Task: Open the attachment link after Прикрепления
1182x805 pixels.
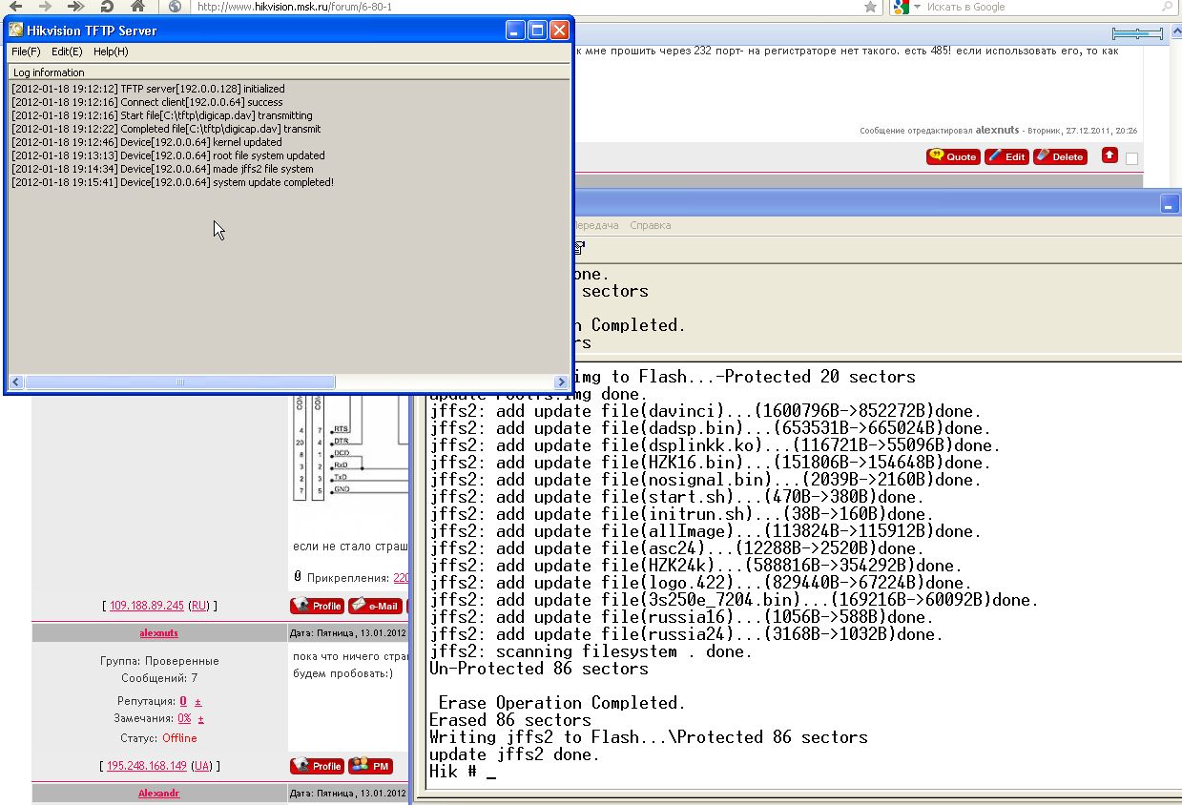Action: 401,577
